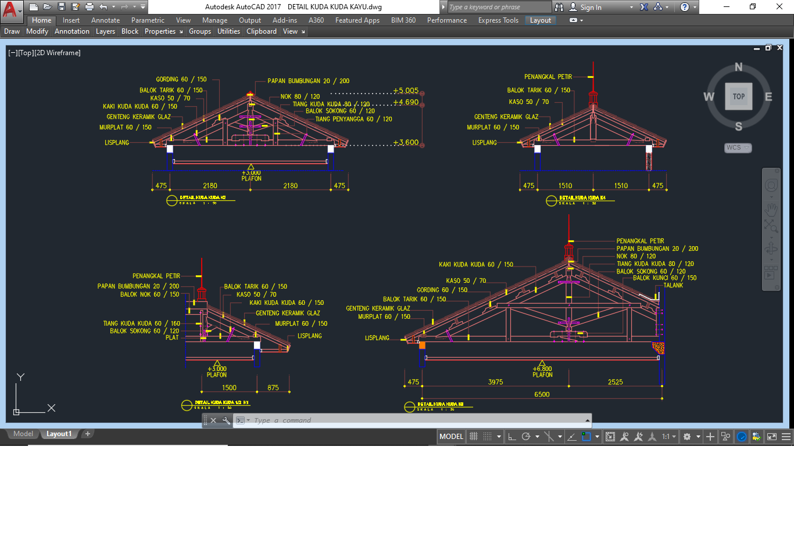Click the Workspace Switching gear icon

coord(687,437)
